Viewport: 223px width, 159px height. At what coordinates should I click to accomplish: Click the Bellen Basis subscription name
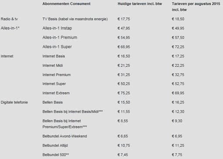[x=52, y=102]
